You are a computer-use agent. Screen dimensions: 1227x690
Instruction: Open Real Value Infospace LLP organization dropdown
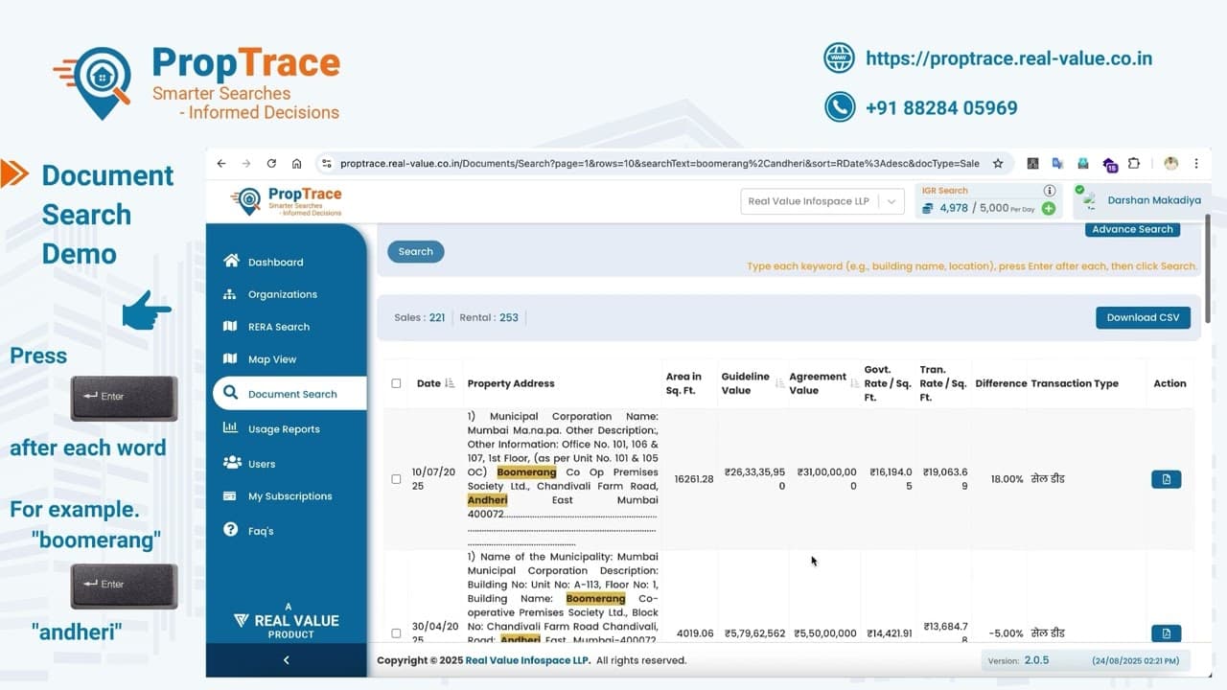pyautogui.click(x=822, y=201)
